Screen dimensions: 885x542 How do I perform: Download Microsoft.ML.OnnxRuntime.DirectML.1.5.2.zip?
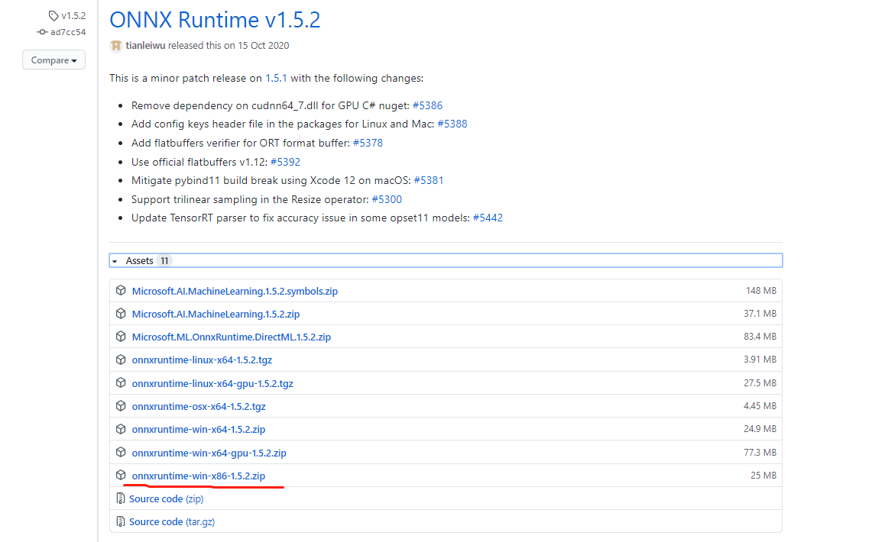pyautogui.click(x=232, y=337)
